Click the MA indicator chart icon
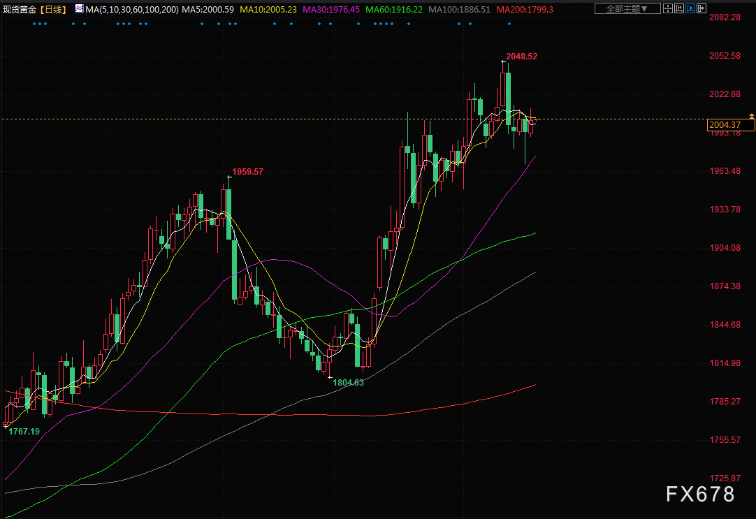 coord(79,9)
